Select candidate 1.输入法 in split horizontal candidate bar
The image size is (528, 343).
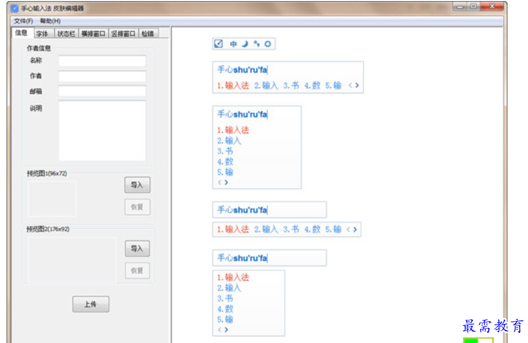pyautogui.click(x=233, y=229)
